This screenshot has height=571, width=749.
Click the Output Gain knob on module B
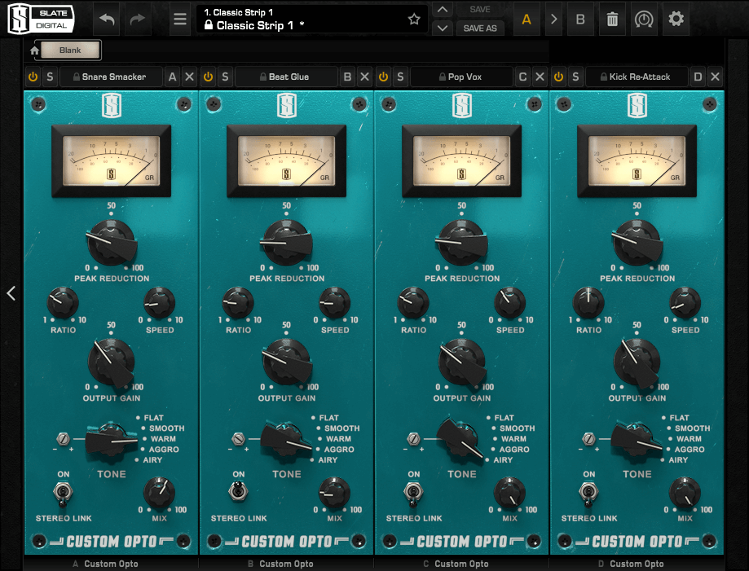coord(287,362)
